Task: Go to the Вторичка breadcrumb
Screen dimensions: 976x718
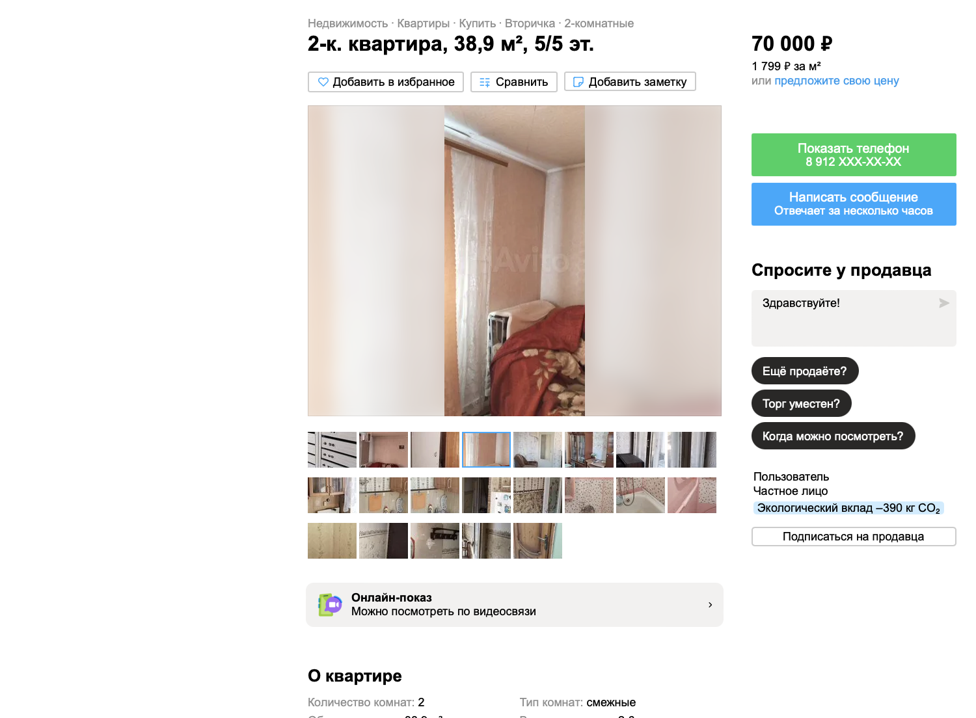Action: [530, 23]
